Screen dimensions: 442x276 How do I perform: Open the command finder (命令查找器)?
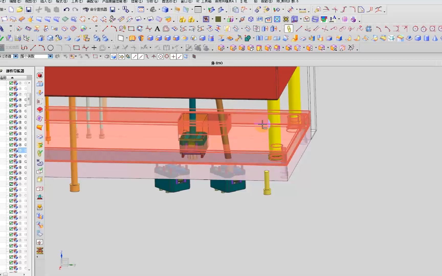95,10
